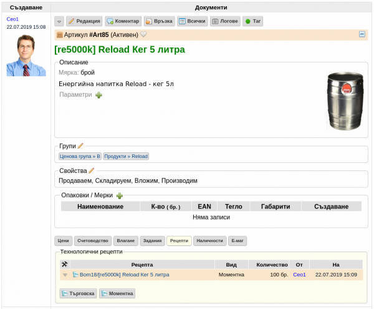374x309 pixels.
Task: Open the Продукти » Reload tag
Action: pyautogui.click(x=126, y=156)
